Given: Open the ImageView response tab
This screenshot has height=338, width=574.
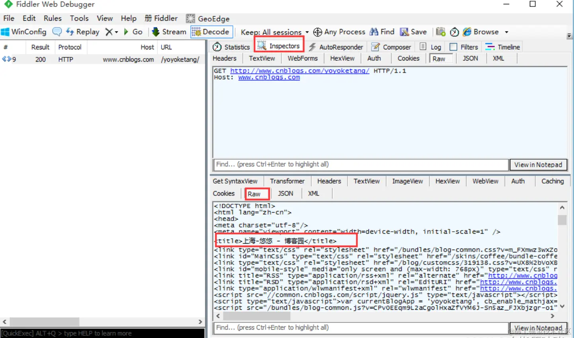Looking at the screenshot, I should tap(408, 181).
